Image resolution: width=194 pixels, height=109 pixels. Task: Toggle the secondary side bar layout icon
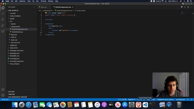[189, 4]
